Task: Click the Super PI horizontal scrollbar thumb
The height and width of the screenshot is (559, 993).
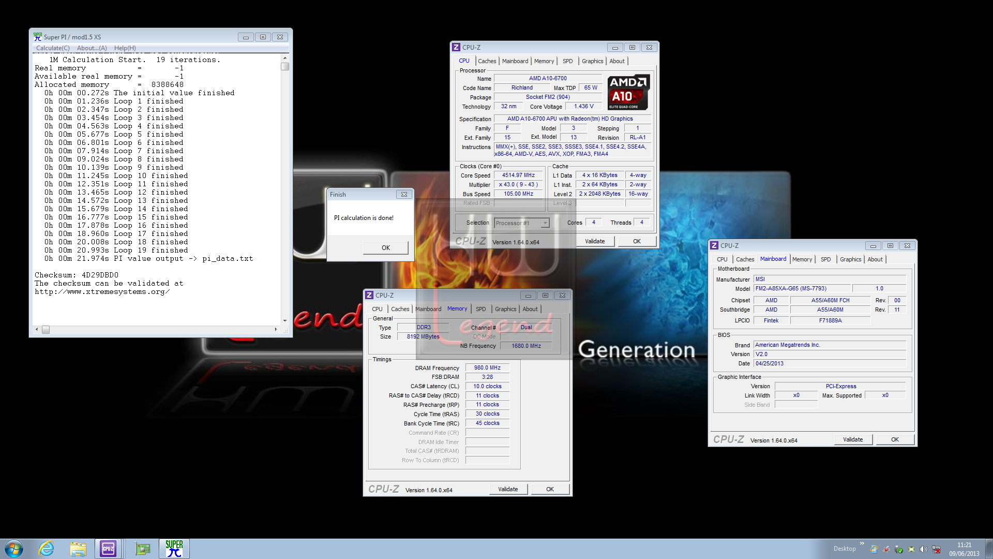Action: 46,330
